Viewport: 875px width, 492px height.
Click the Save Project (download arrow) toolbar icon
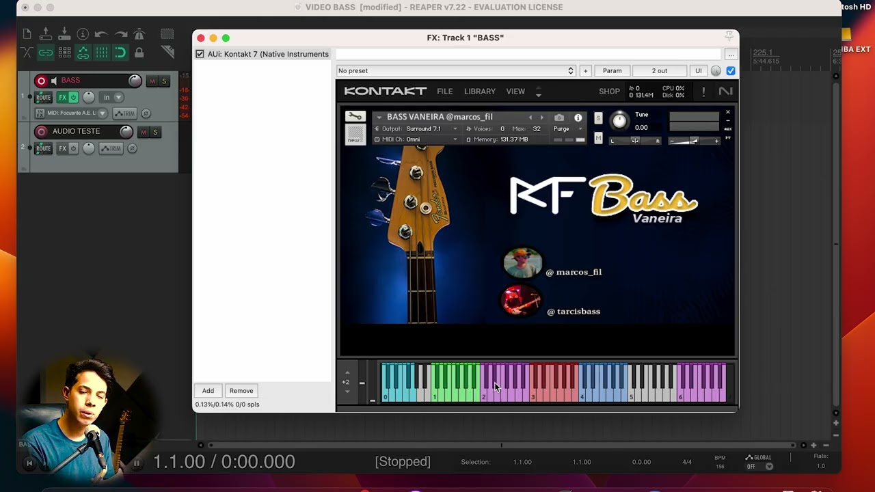[x=64, y=33]
